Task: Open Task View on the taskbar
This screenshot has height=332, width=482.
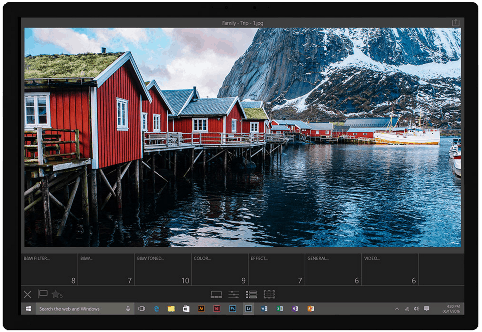Action: pos(142,309)
